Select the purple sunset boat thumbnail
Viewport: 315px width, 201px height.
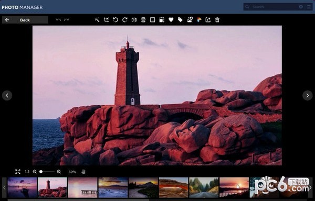click(22, 187)
